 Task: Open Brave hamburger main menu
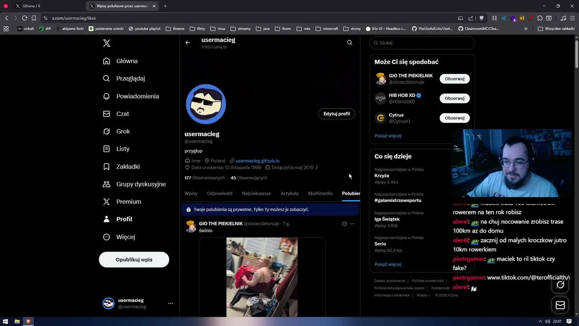pos(572,18)
